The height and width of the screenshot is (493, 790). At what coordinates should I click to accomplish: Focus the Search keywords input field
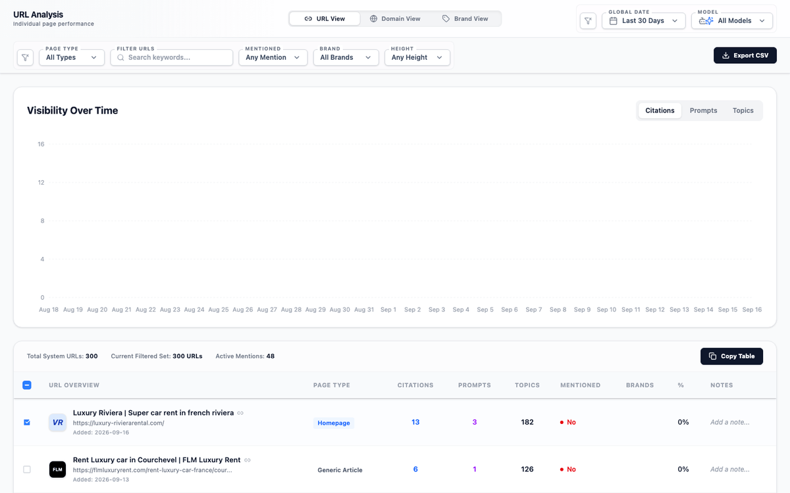pos(172,57)
